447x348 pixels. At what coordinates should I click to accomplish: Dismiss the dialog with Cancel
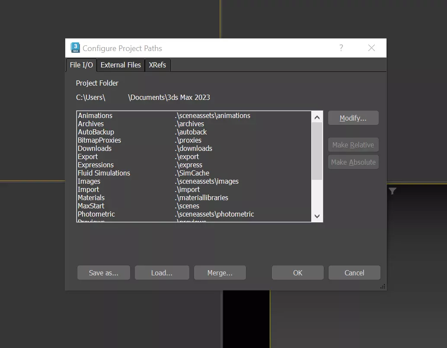(x=354, y=272)
